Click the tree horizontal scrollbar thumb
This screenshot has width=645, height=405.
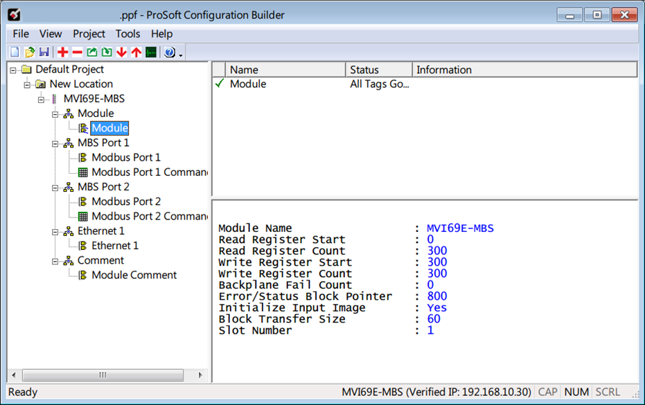coord(103,375)
